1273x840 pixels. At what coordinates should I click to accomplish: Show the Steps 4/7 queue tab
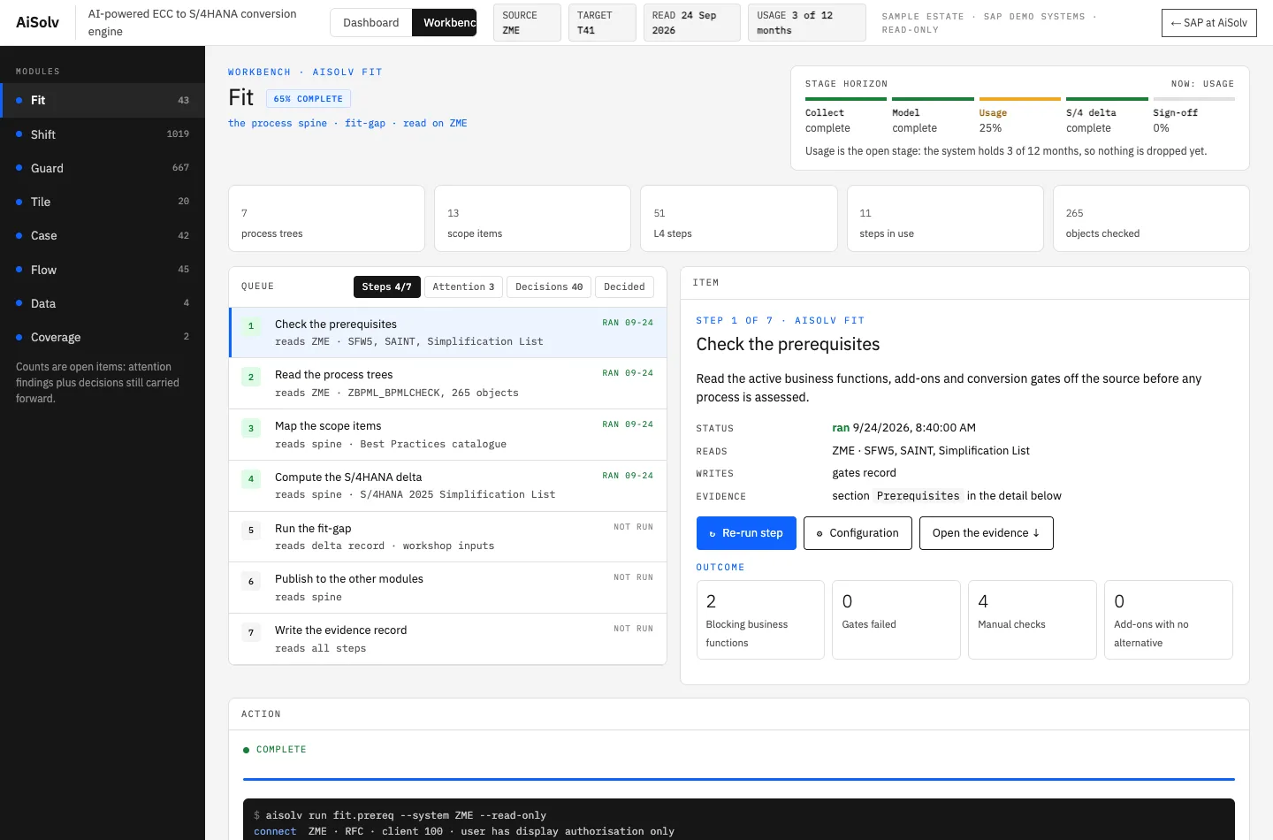[386, 286]
